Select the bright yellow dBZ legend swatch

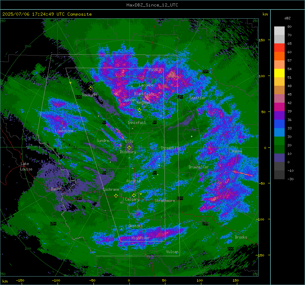pos(279,73)
